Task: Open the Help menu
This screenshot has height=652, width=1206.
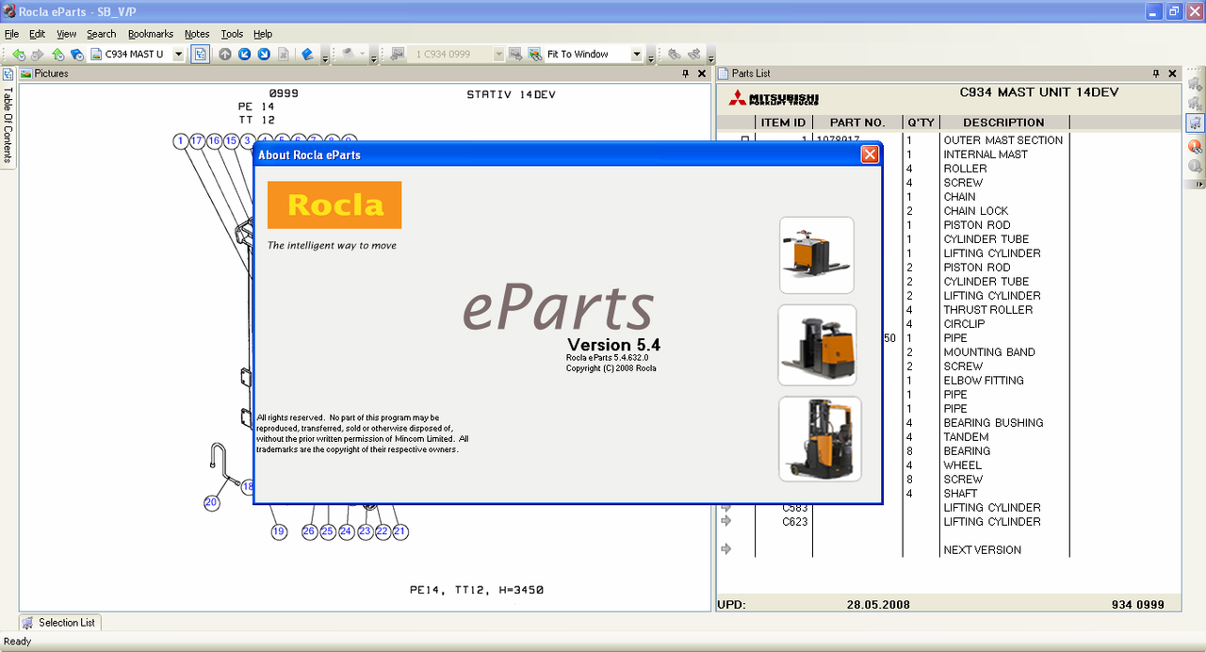Action: [263, 34]
